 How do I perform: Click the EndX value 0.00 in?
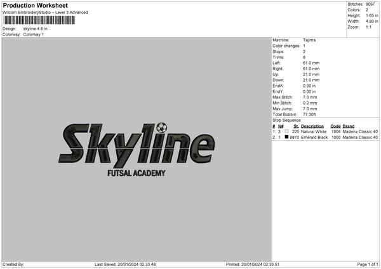point(309,86)
